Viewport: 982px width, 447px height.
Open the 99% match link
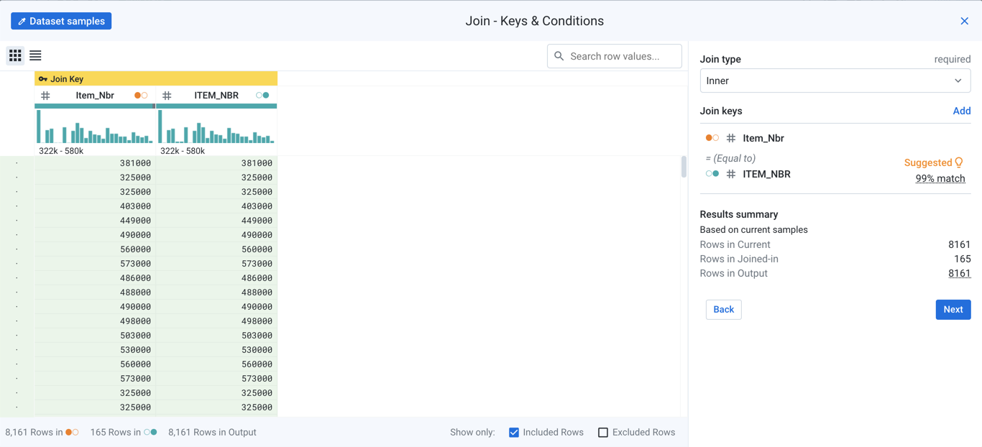pos(940,178)
